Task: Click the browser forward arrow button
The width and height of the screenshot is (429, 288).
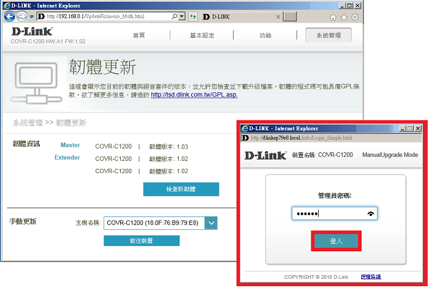Action: coord(21,17)
